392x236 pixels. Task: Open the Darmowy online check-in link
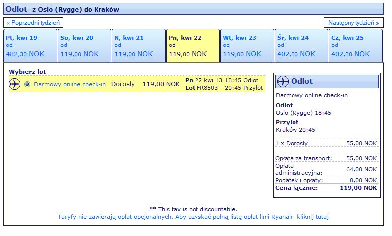click(70, 84)
